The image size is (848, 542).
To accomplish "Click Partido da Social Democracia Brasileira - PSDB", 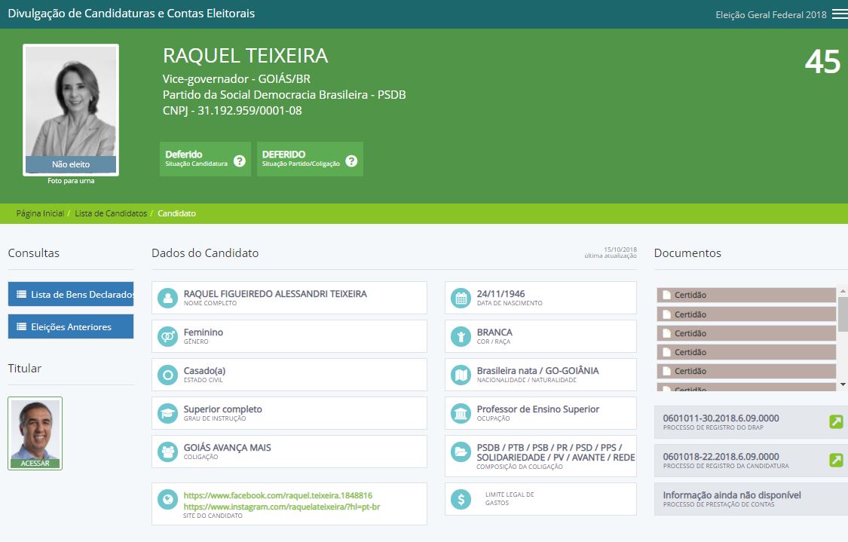I will point(284,95).
